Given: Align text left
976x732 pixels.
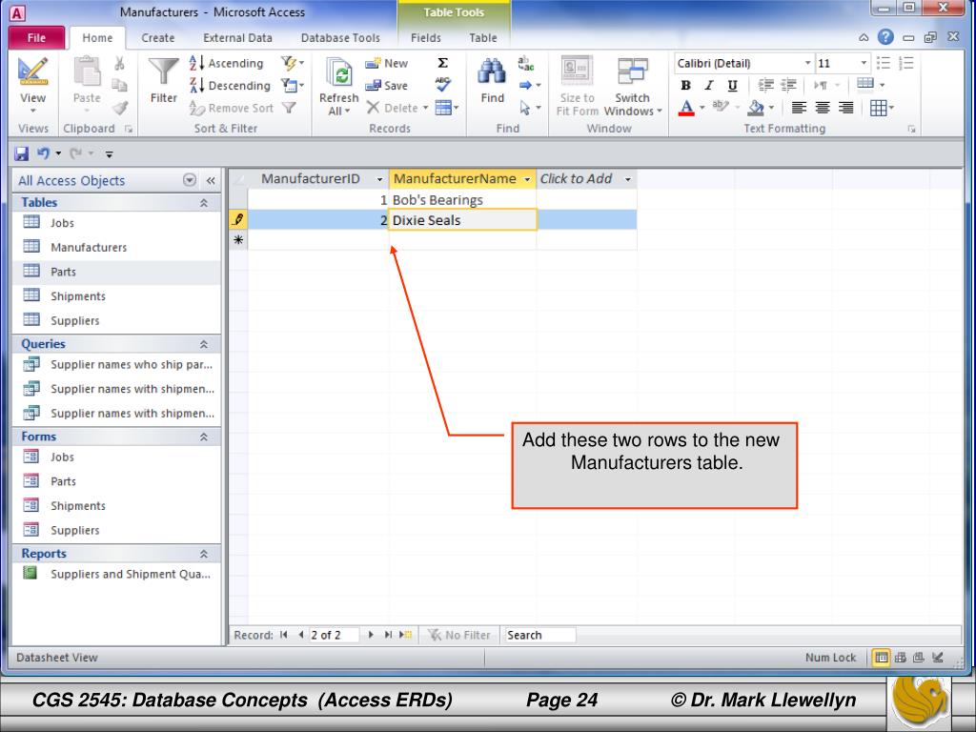Looking at the screenshot, I should tap(799, 108).
